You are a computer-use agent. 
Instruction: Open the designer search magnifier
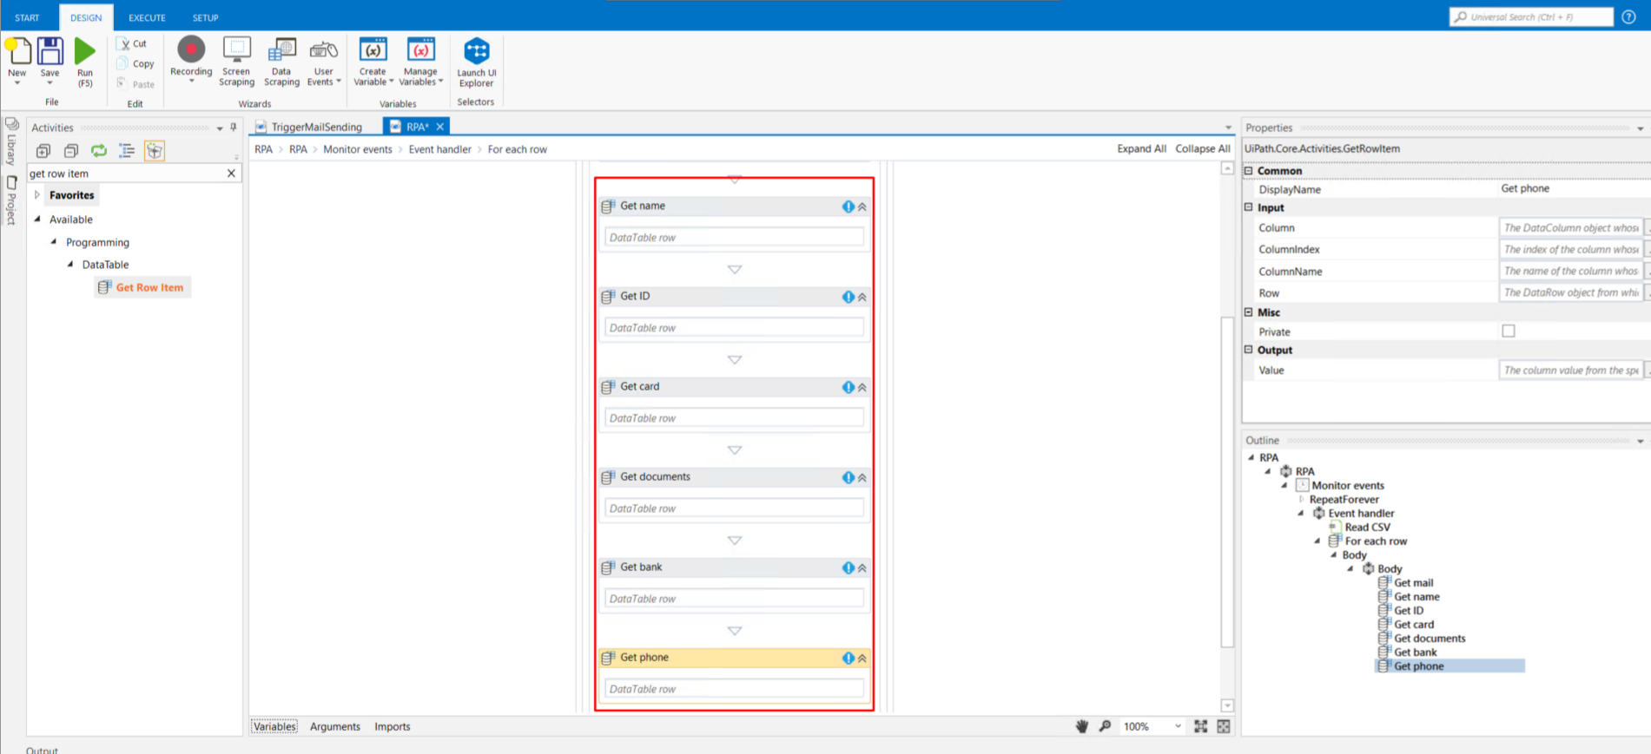[x=1105, y=726]
